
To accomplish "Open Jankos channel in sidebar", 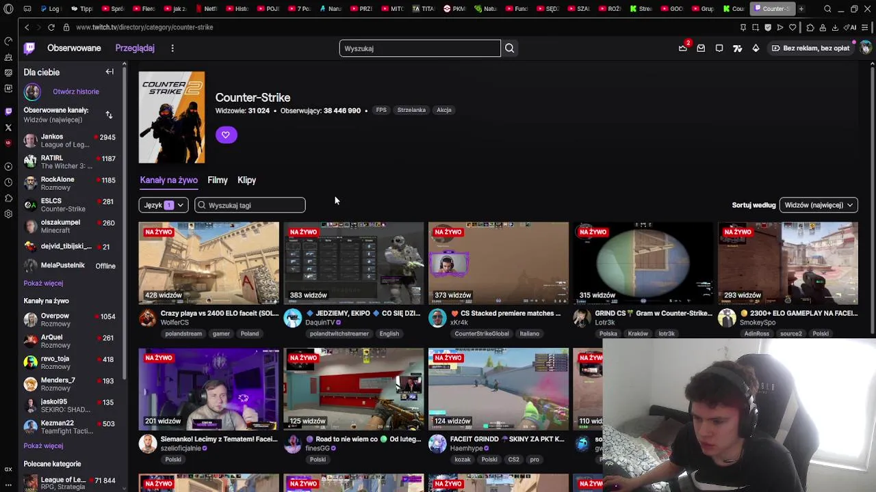I will (71, 141).
